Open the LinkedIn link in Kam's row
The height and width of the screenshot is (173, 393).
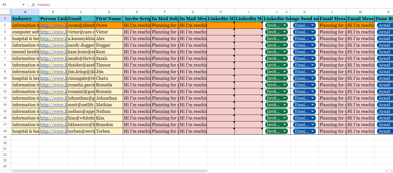[x=53, y=52]
